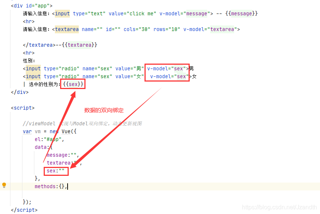
Task: Click the opening div id="app" tag
Action: 32,6
